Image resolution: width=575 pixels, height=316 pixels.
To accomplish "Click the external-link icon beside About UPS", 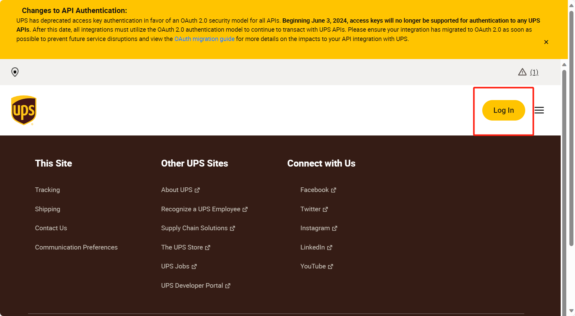I will [x=197, y=190].
